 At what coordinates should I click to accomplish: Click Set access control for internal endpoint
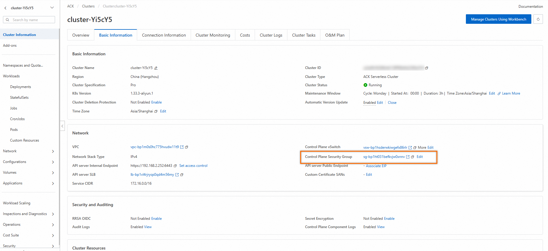pos(193,166)
